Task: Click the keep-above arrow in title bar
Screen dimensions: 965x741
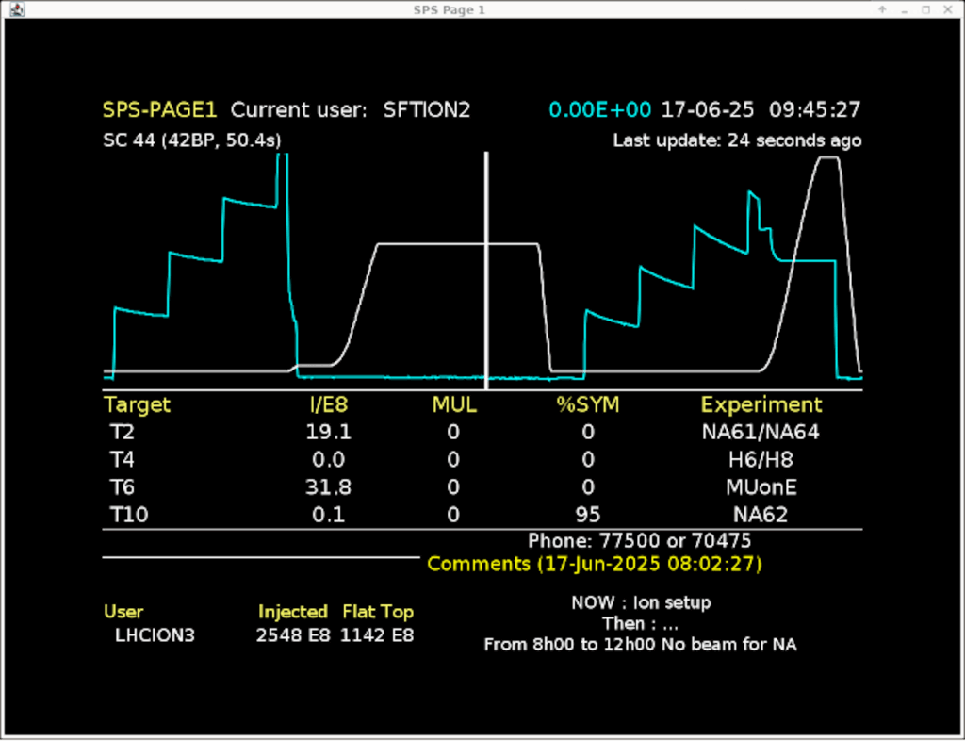Action: click(x=882, y=9)
